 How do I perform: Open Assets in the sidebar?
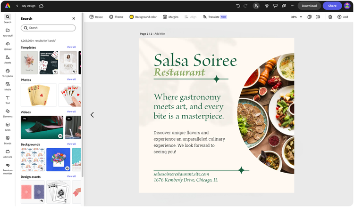tap(8, 59)
